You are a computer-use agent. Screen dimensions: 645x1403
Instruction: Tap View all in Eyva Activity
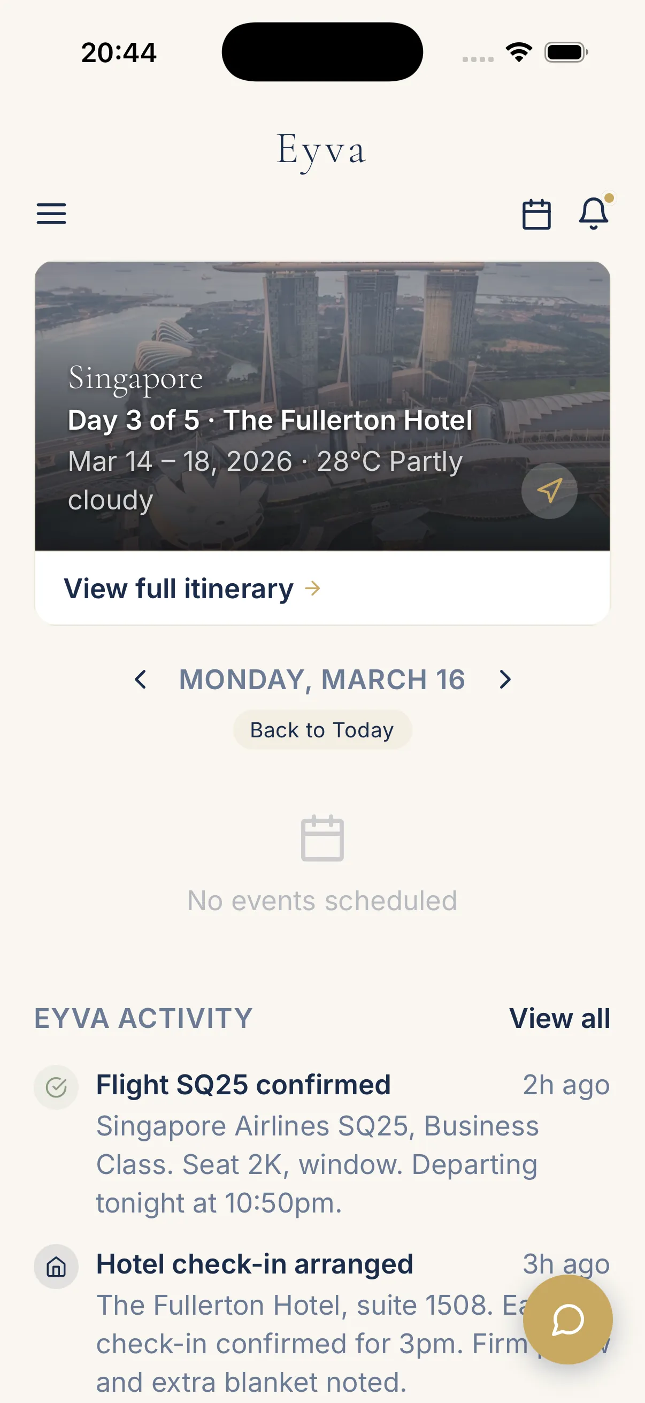[x=559, y=1018]
